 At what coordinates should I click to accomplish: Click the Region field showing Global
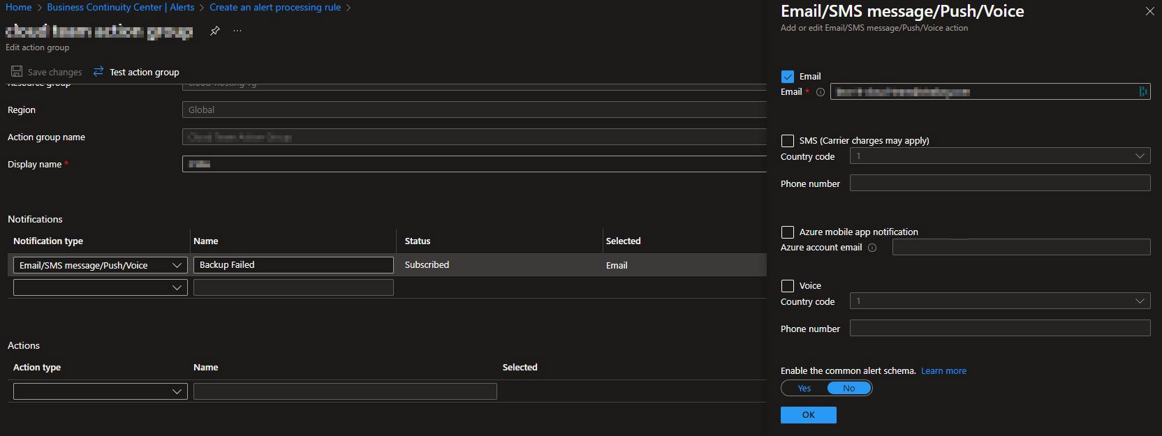tap(474, 110)
